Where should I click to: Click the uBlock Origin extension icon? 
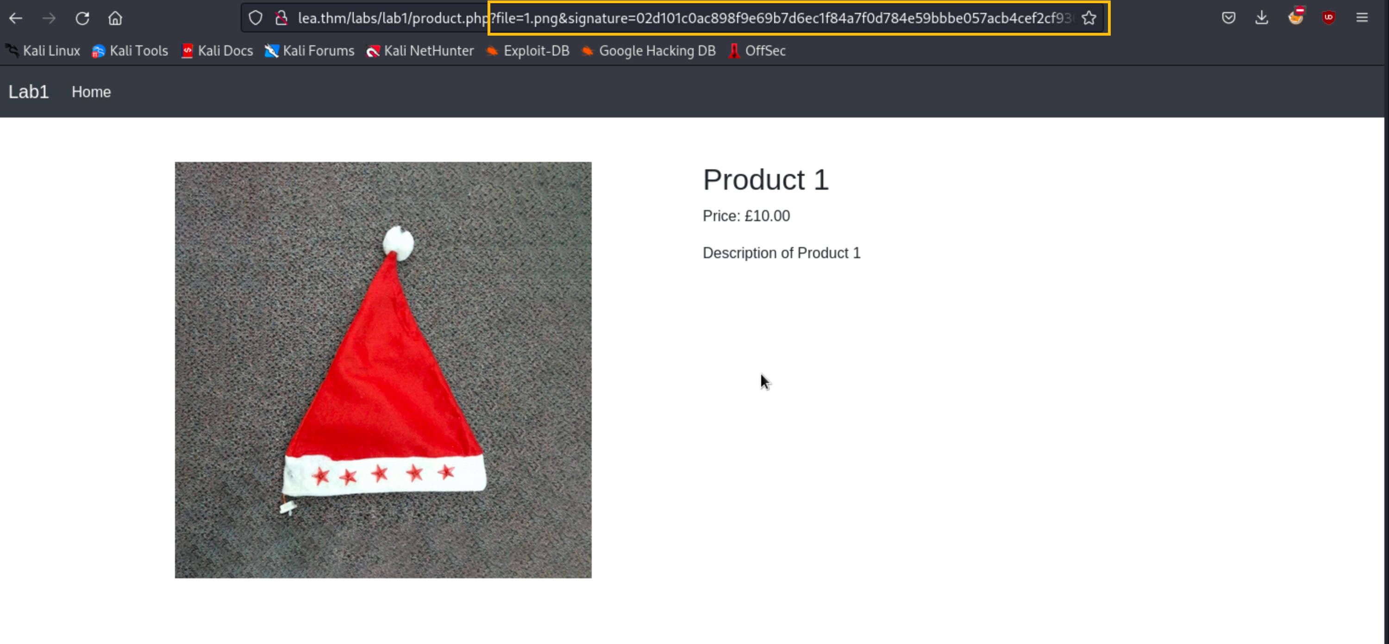tap(1328, 19)
